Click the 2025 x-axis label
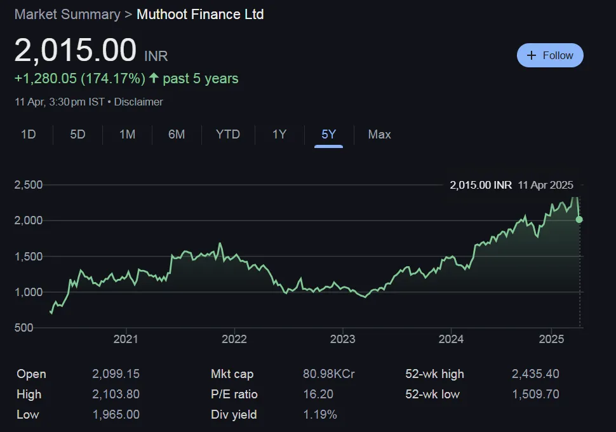 pyautogui.click(x=552, y=339)
